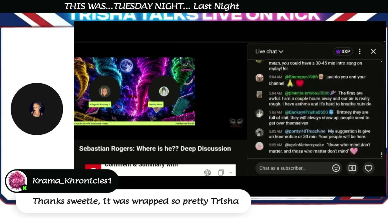Click the 'Comment & Summary with' text

coord(141,165)
